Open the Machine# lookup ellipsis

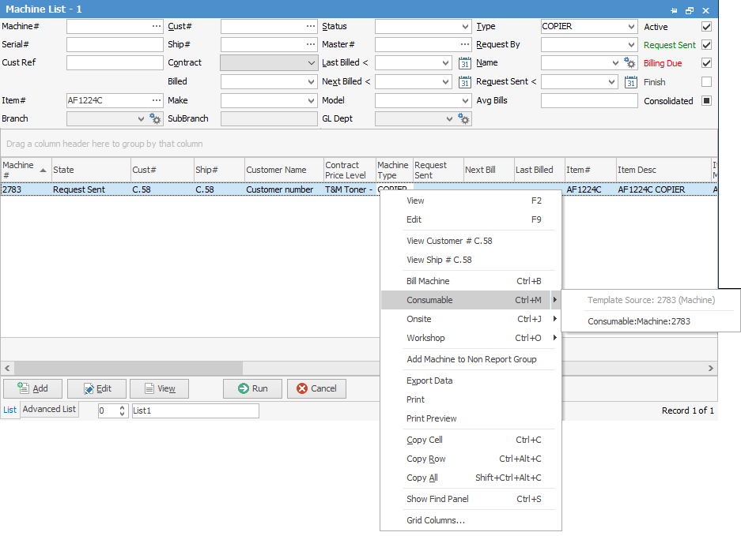coord(156,26)
